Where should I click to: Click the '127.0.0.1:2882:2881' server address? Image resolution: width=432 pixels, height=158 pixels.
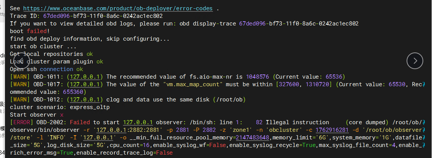[126, 130]
